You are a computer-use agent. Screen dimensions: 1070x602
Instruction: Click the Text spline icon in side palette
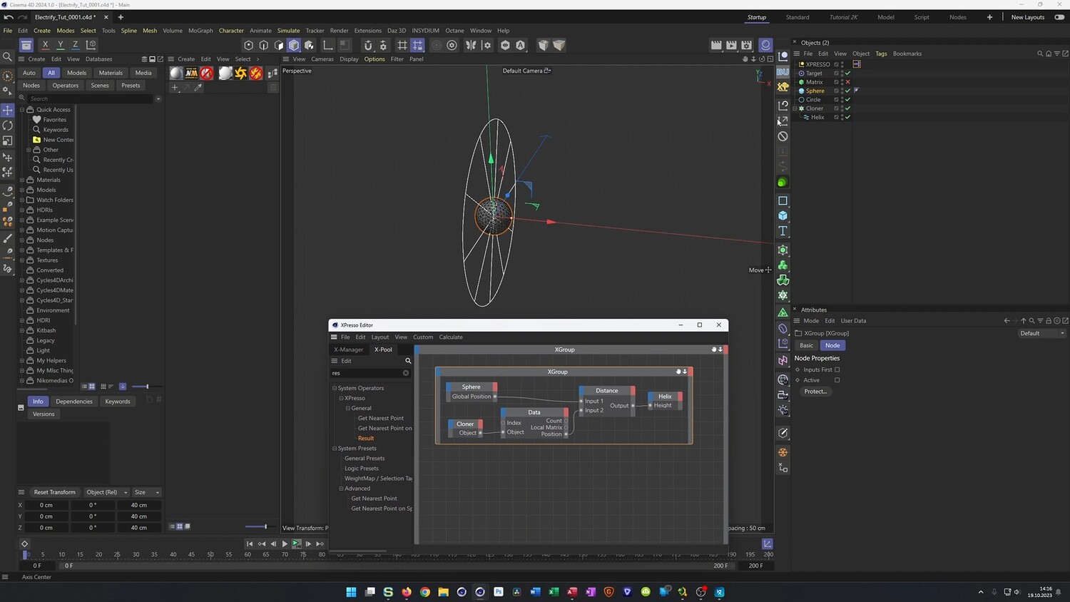pyautogui.click(x=783, y=230)
